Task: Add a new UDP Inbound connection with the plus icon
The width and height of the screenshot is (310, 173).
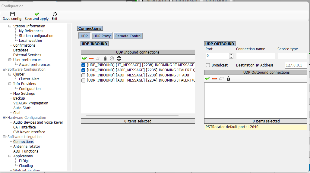Action: click(119, 58)
